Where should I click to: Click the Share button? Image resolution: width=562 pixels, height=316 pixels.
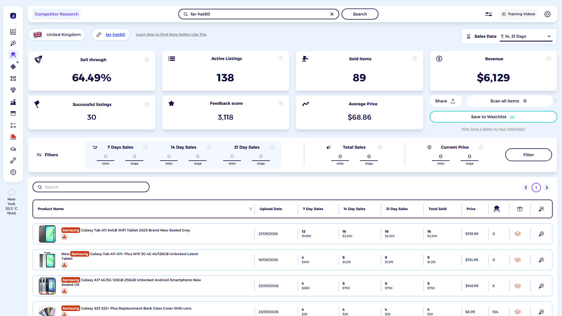446,101
